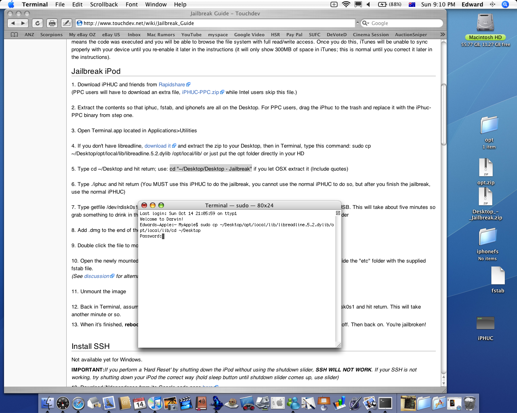The image size is (517, 413).
Task: Open the bookmarks book icon
Action: pyautogui.click(x=14, y=35)
